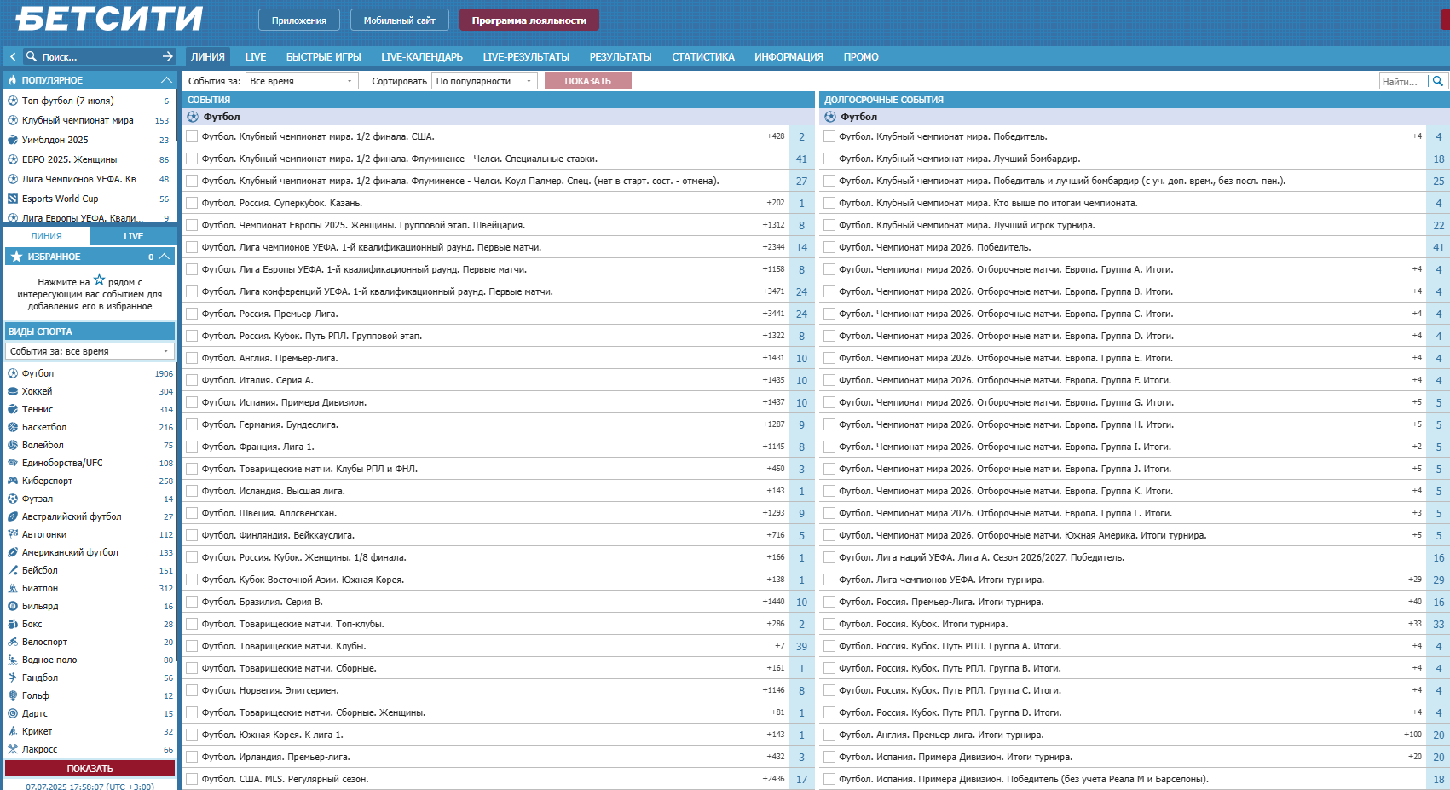The width and height of the screenshot is (1450, 790).
Task: Click the Автогонки flag icon
Action: 13,534
